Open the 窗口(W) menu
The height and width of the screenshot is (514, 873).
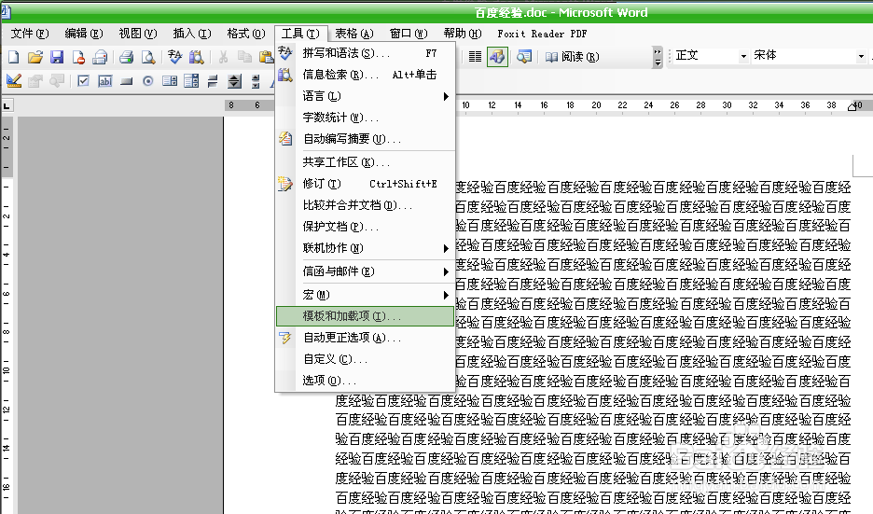point(409,34)
